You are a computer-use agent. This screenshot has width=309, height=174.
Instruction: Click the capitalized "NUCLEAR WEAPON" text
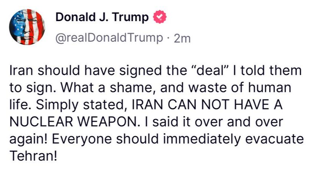tap(73, 122)
